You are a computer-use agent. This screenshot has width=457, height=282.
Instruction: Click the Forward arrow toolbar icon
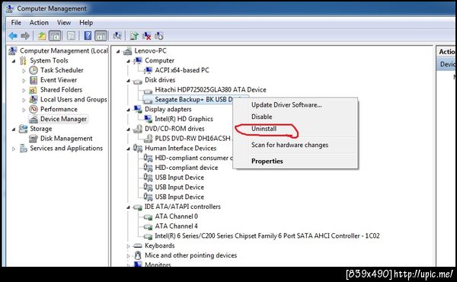point(25,36)
